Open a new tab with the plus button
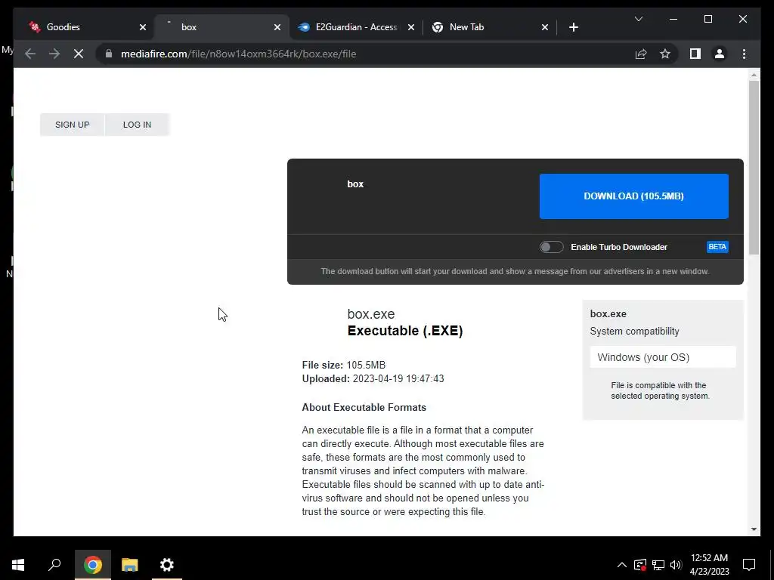774x580 pixels. pyautogui.click(x=573, y=27)
